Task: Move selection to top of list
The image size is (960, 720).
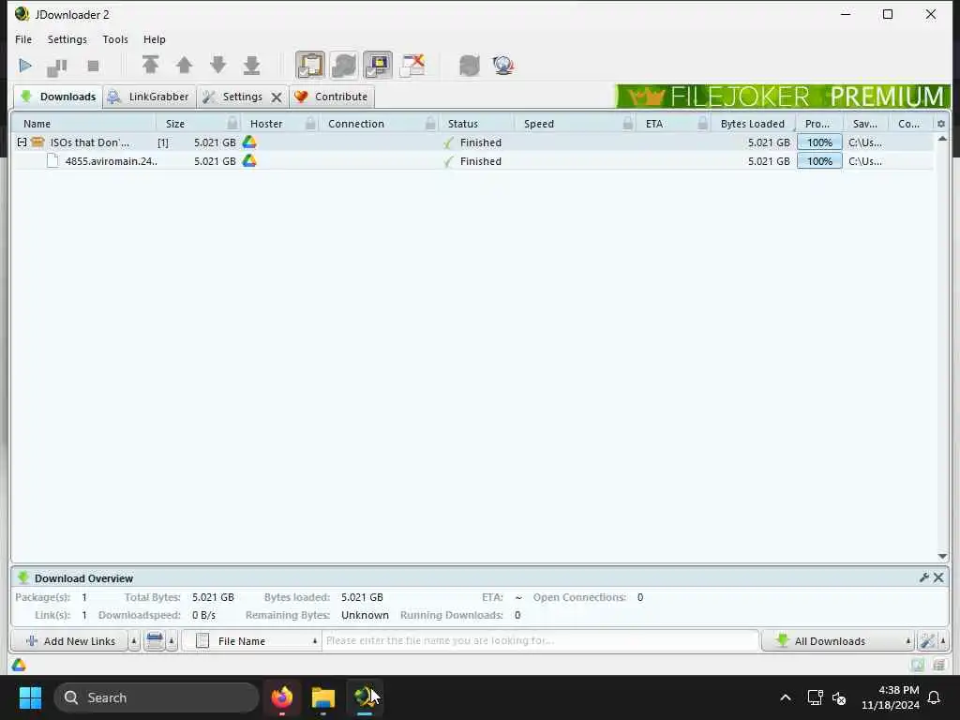Action: [150, 65]
